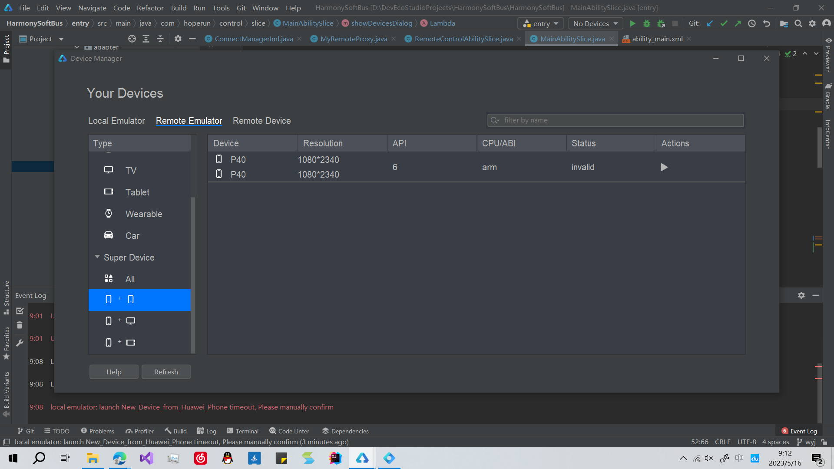The height and width of the screenshot is (469, 834).
Task: Click the Attach debugger to process icon
Action: (x=661, y=23)
